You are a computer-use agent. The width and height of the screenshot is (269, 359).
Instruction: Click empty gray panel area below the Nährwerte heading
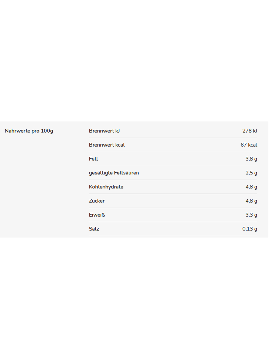(x=42, y=185)
